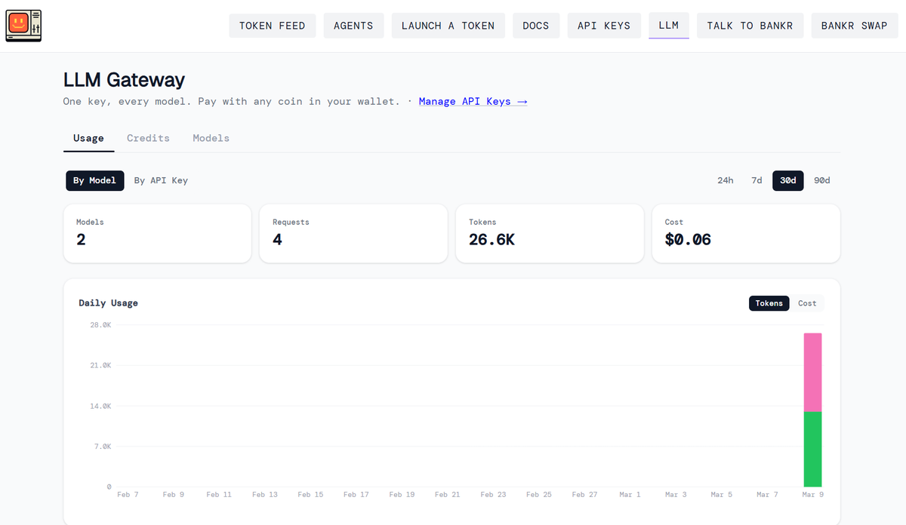Open the Token Feed page

tap(273, 26)
